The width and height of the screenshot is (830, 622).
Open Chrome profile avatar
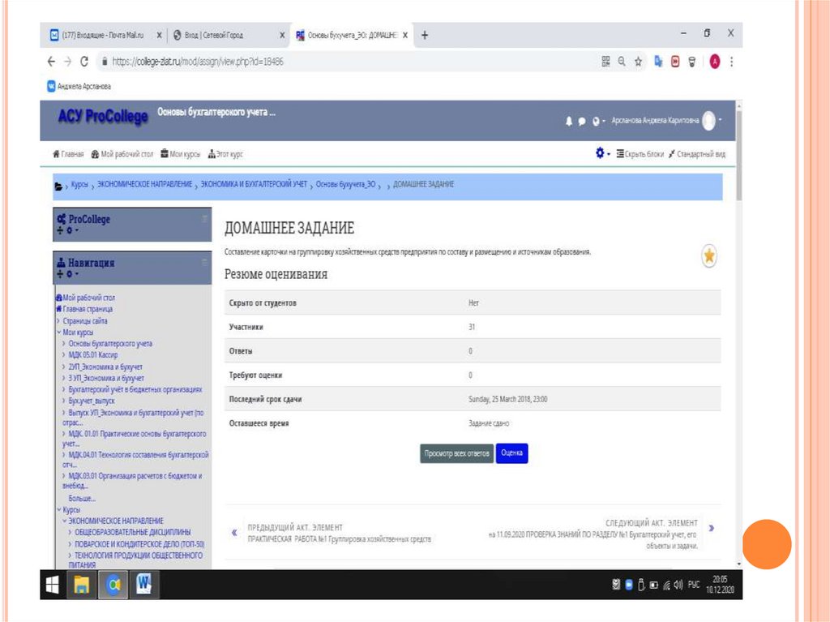(715, 62)
